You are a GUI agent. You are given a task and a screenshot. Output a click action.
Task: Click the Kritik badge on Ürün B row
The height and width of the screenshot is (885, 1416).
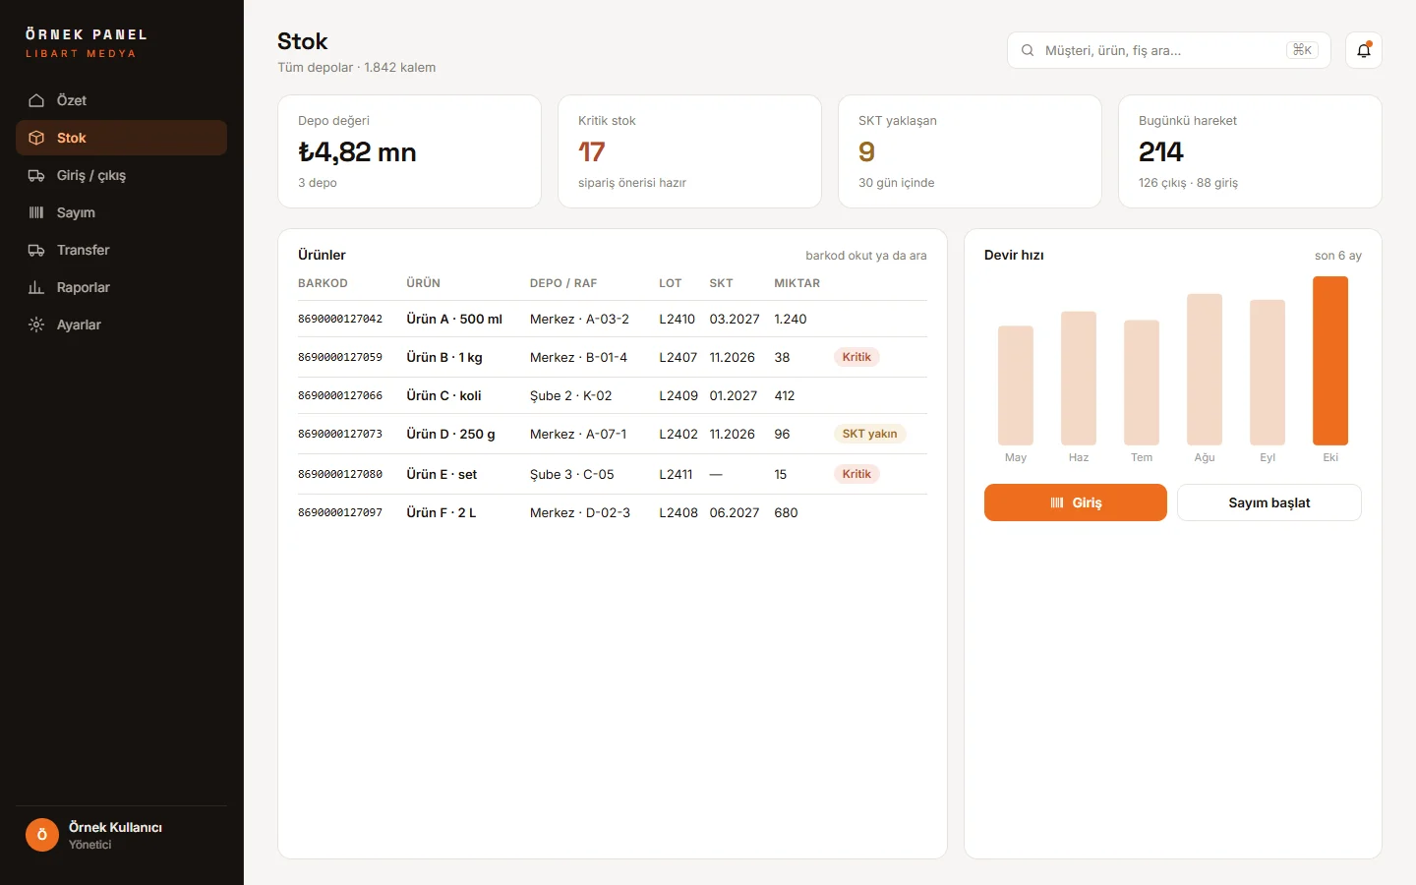point(856,357)
